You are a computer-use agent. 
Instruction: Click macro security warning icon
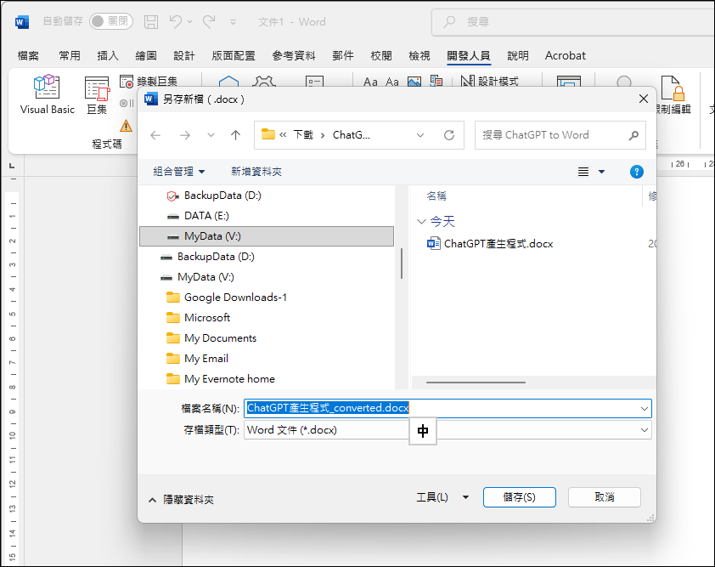[127, 126]
